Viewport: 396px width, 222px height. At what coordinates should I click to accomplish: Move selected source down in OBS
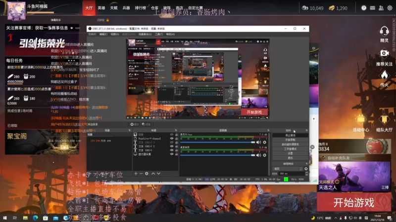point(158,174)
